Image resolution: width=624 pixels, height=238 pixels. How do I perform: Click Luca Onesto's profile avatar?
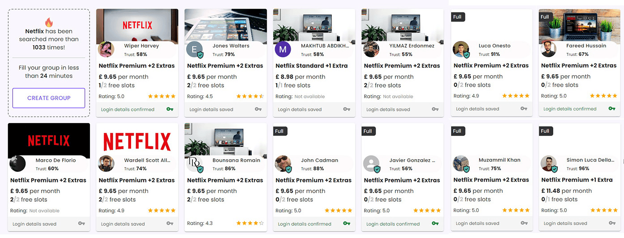coord(461,49)
